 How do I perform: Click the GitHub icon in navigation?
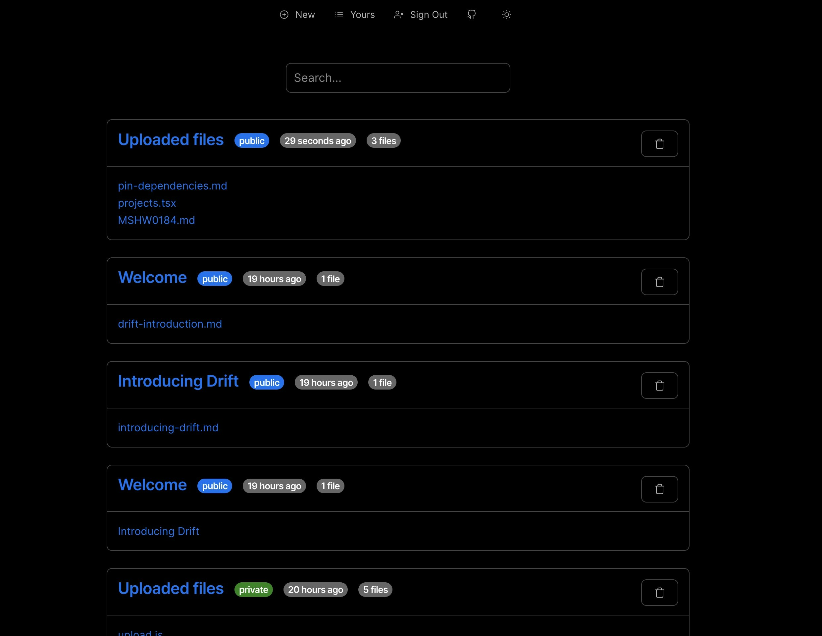tap(471, 15)
